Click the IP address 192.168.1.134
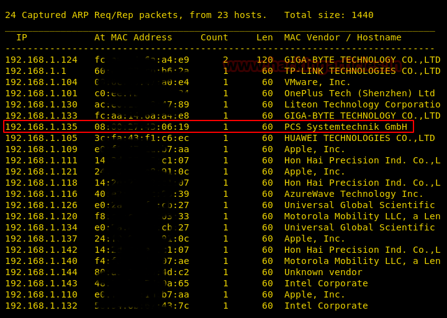The height and width of the screenshot is (318, 447). [42, 227]
